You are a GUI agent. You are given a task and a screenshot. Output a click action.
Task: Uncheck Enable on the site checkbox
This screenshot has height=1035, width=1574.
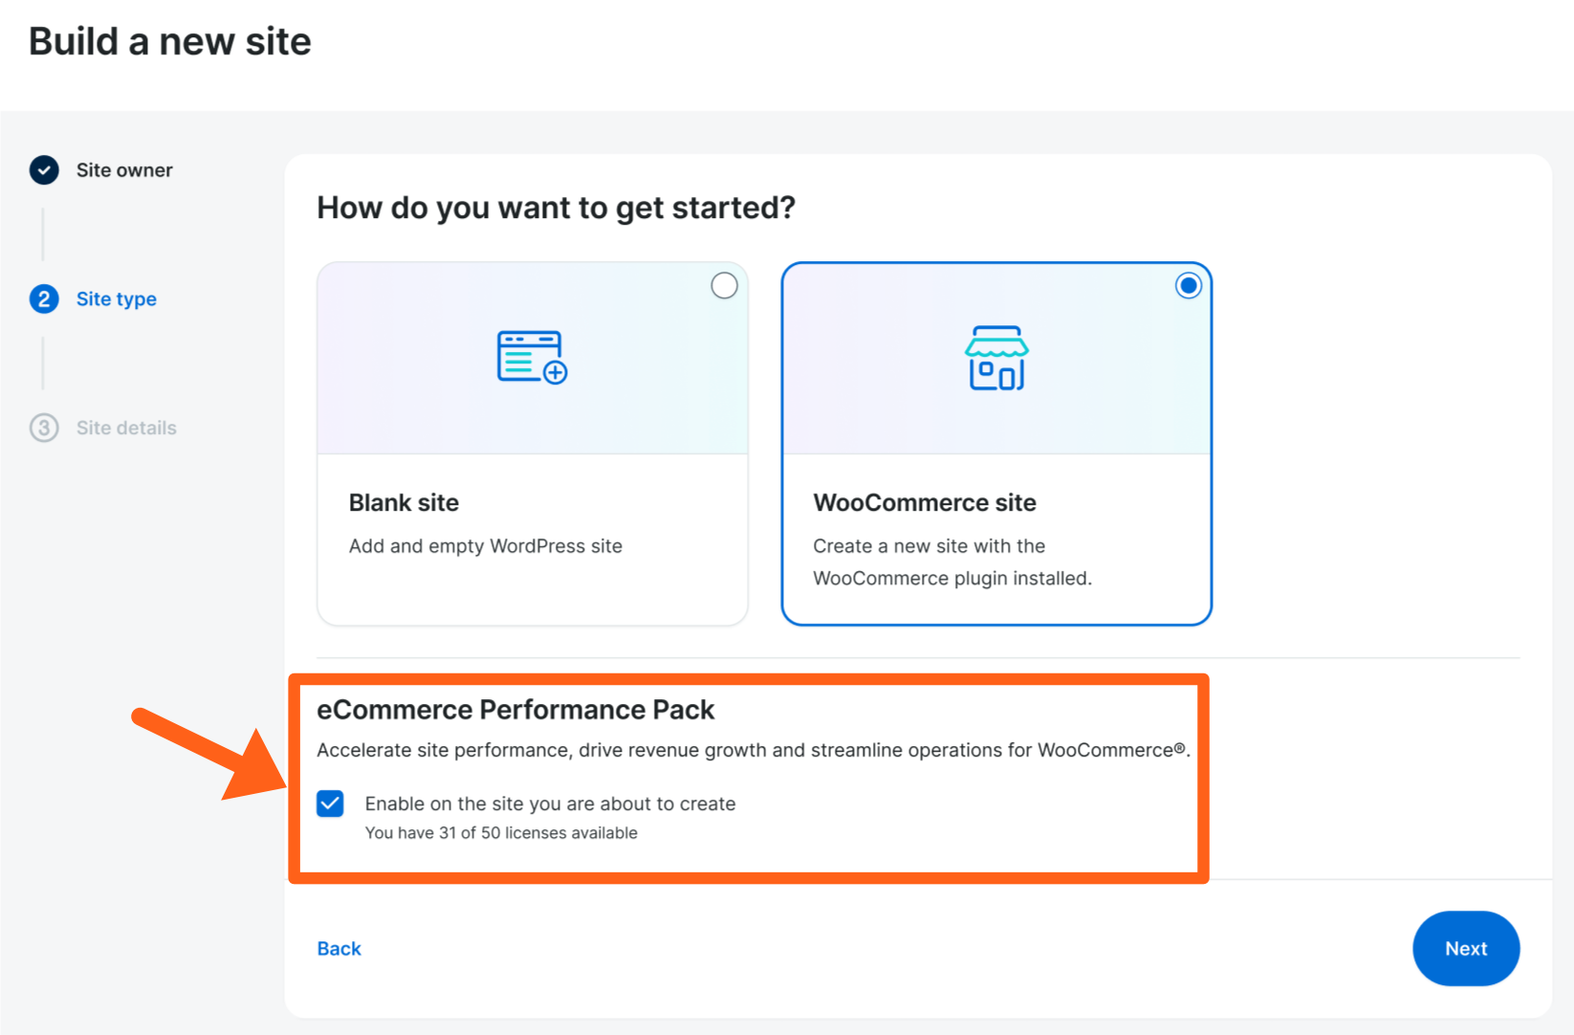[331, 804]
